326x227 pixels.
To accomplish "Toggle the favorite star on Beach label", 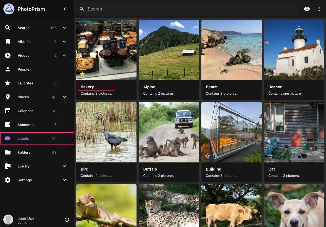I will 207,74.
